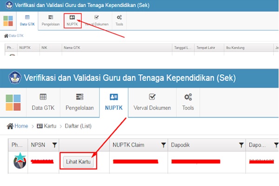
Task: Click NUPTK column header in top table
Action: click(28, 48)
